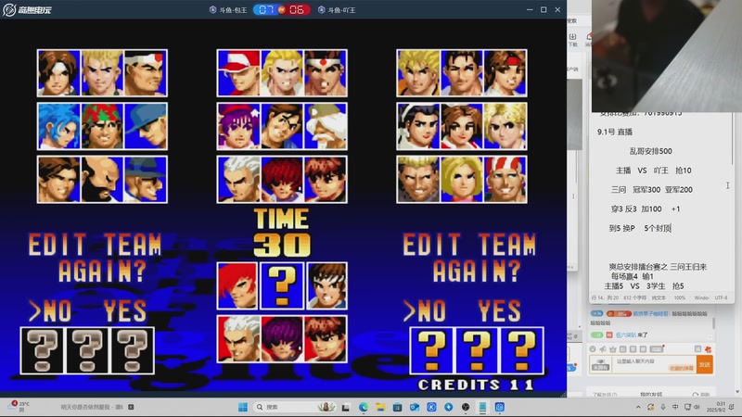
Task: Pick Billy Kane bandana portrait in right grid
Action: (505, 179)
